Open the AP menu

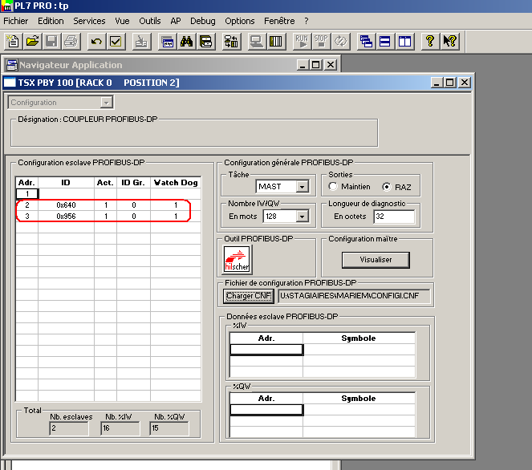coord(176,21)
